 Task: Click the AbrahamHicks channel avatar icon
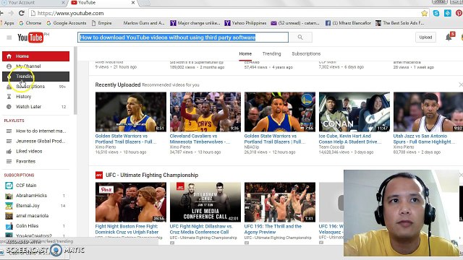(9, 196)
